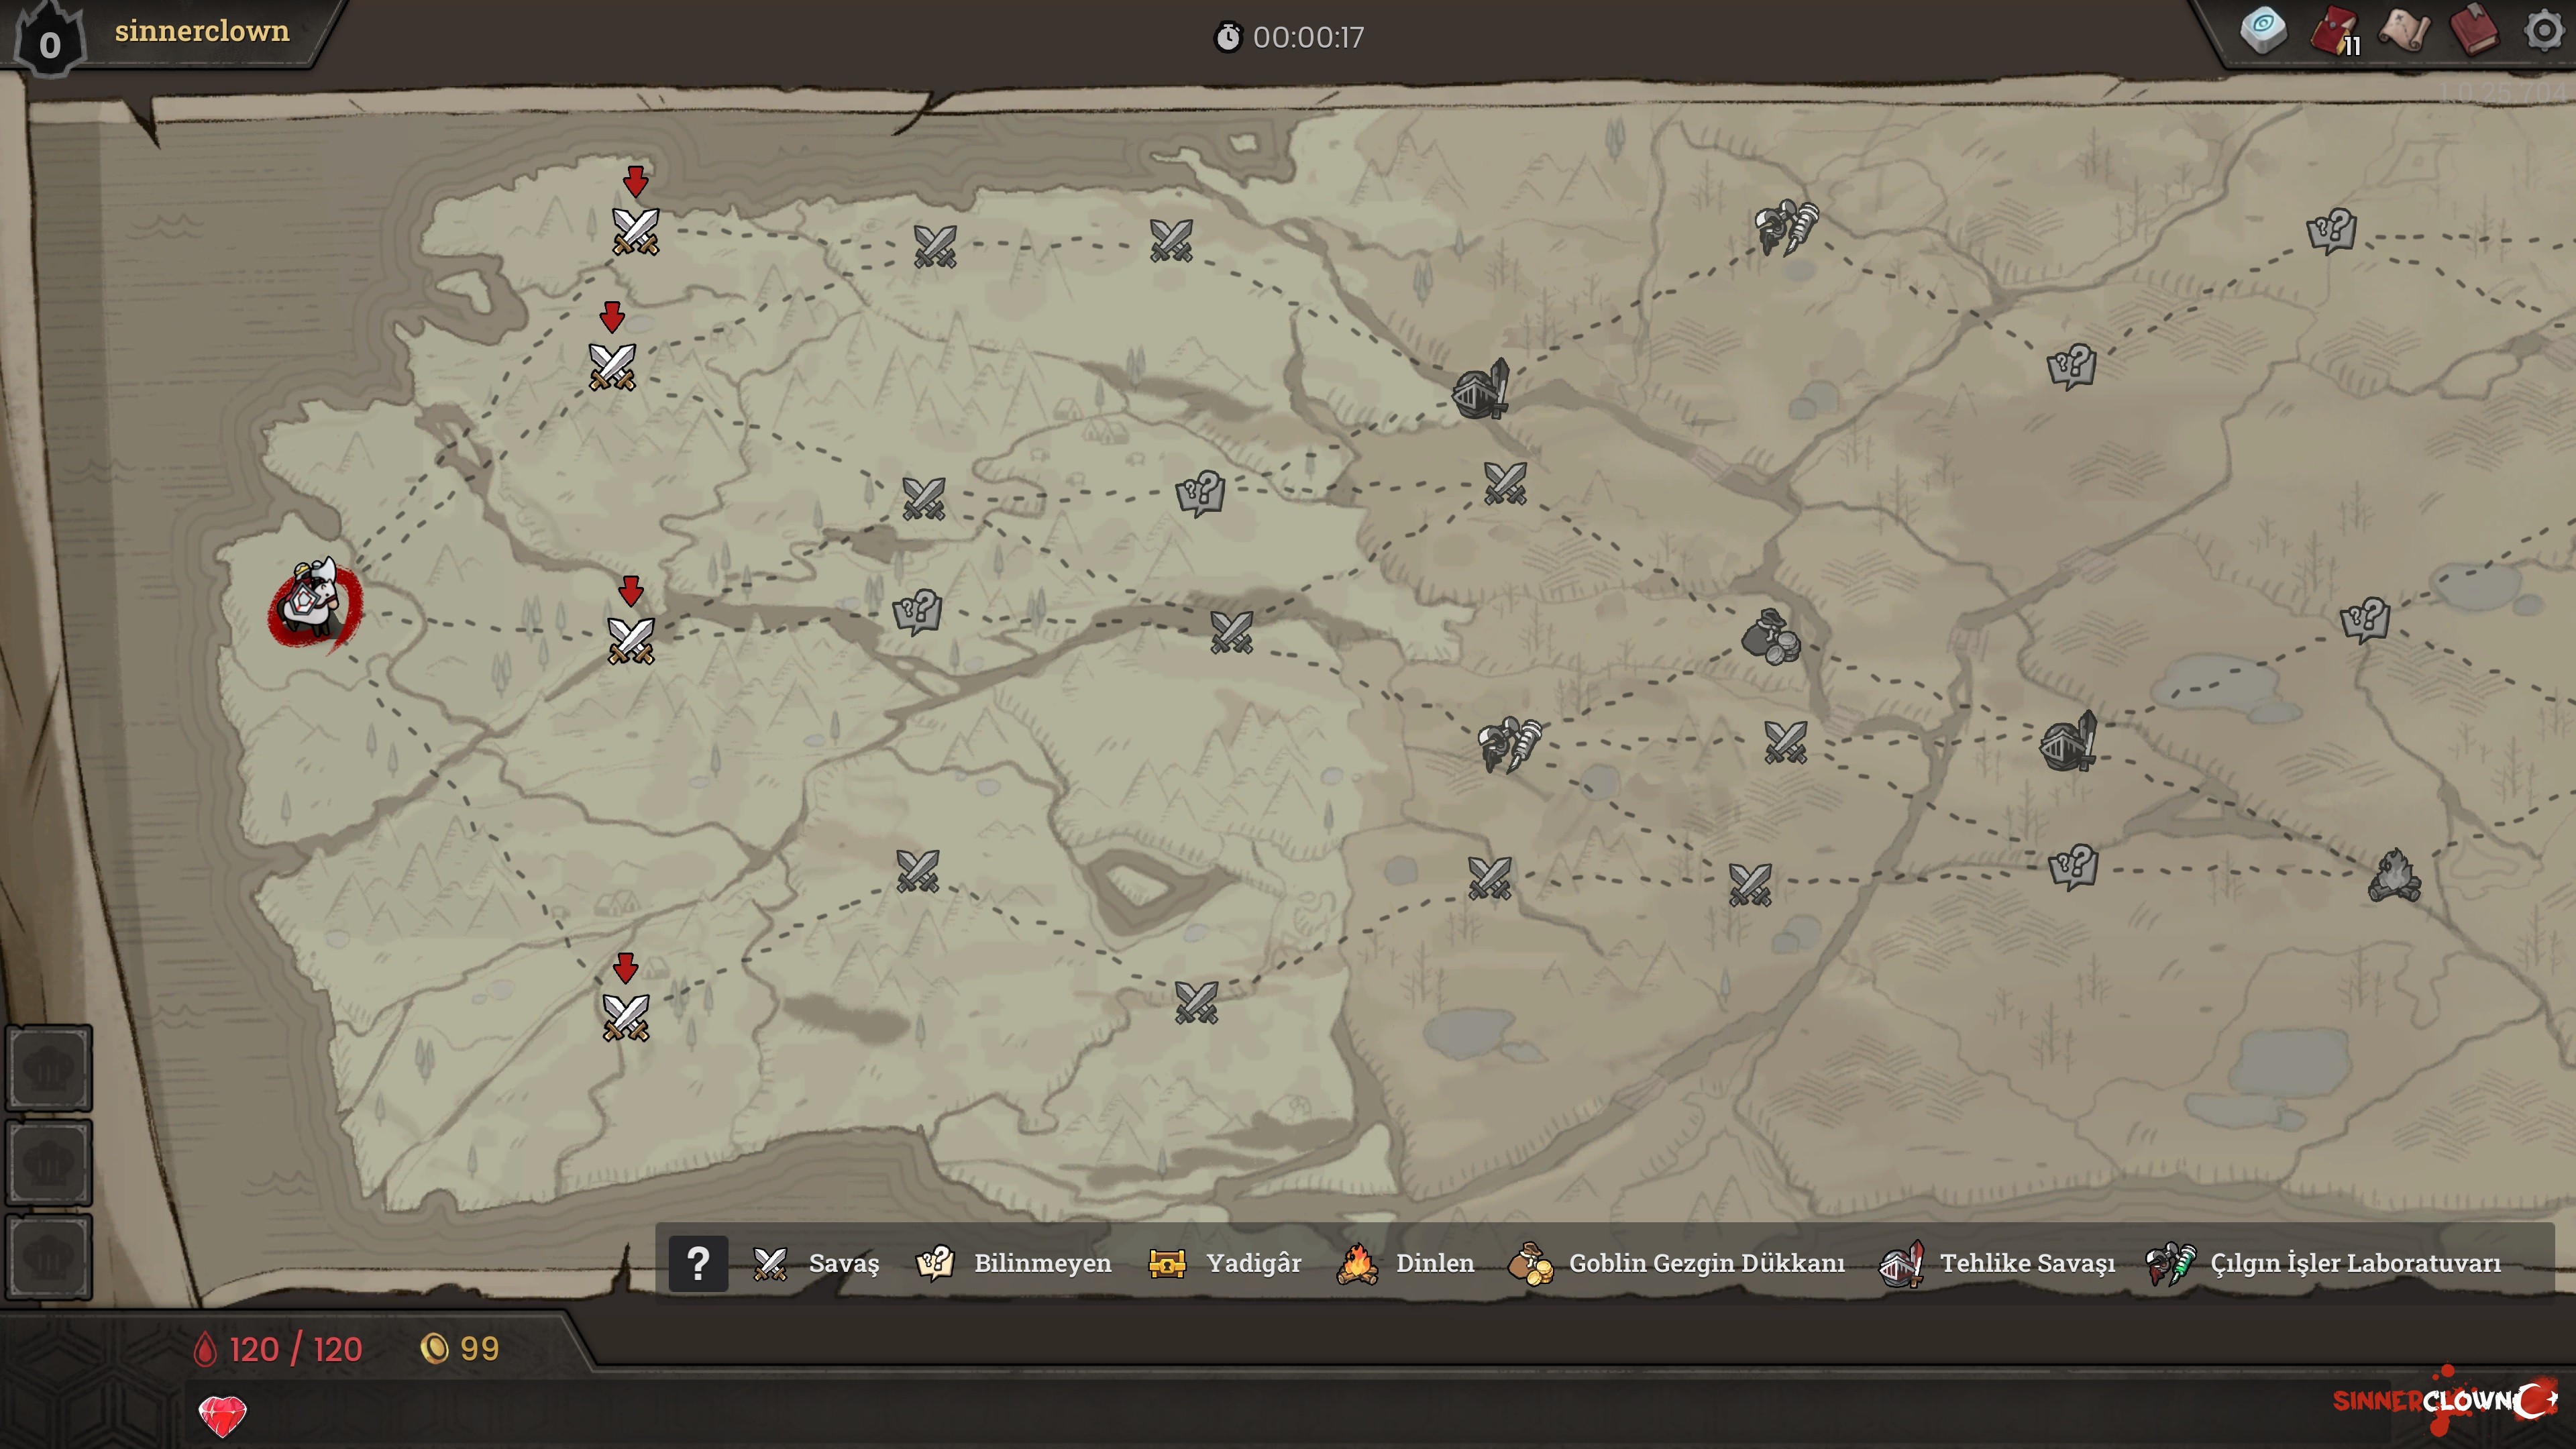Click the Goblin shop money-bag node on the map
This screenshot has height=1449, width=2576.
(1770, 637)
